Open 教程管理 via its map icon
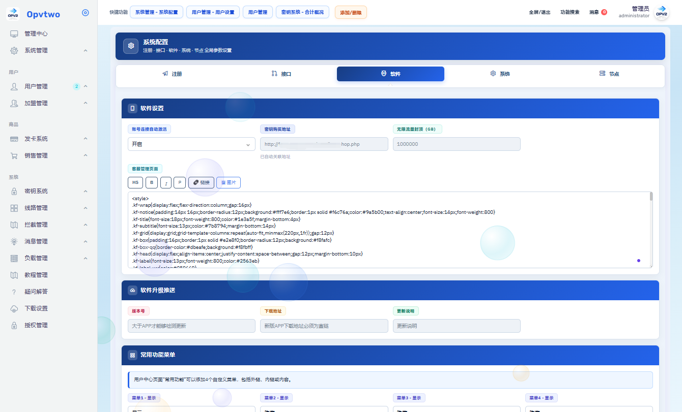Image resolution: width=682 pixels, height=412 pixels. pos(14,275)
